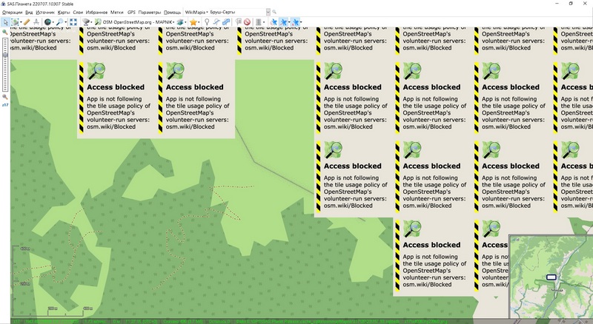Expand the search history dropdown arrow

pos(267,13)
